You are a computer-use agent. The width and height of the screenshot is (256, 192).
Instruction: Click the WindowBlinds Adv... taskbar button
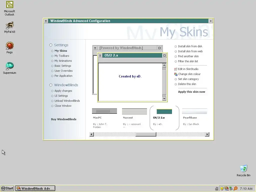(35, 188)
